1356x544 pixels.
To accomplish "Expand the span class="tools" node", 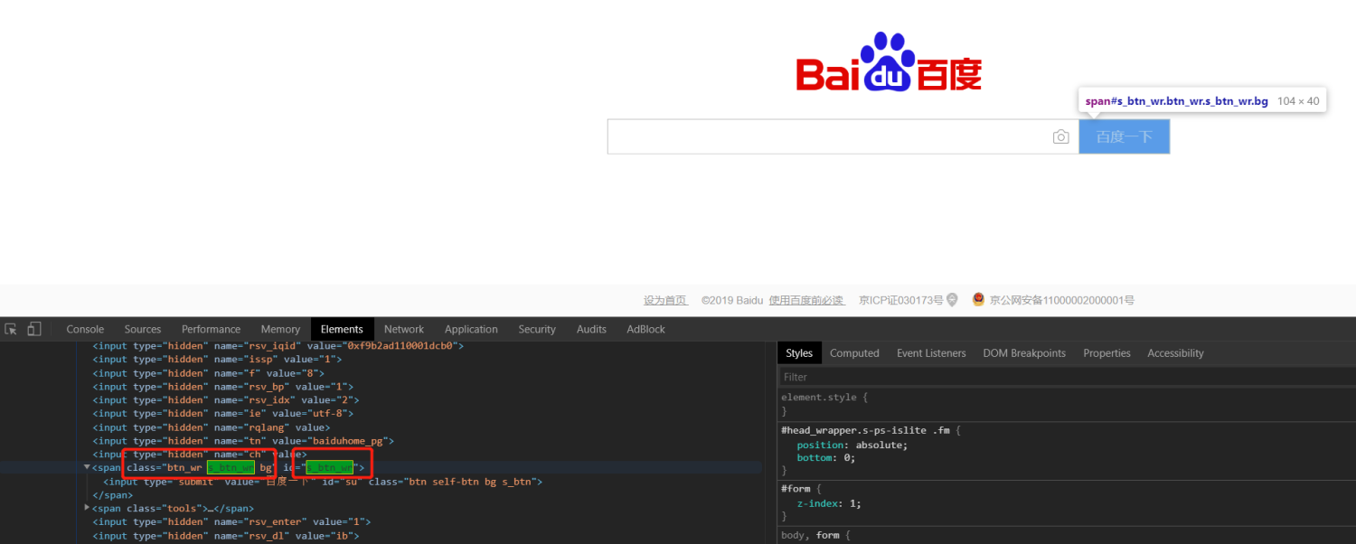I will coord(88,508).
